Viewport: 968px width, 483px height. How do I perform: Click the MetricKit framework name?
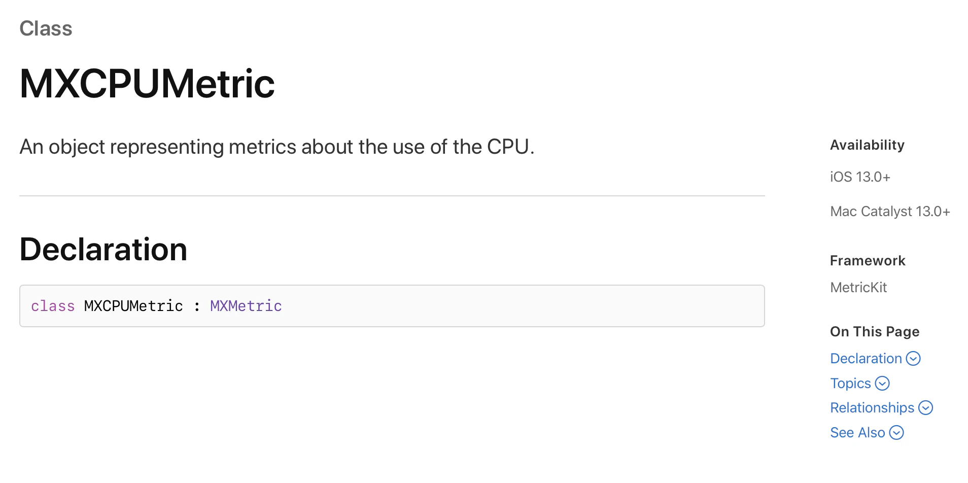click(x=858, y=288)
